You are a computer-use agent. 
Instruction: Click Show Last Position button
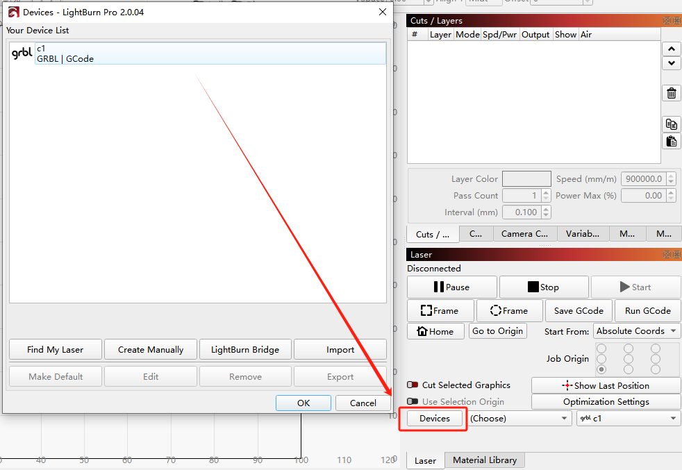pos(606,386)
